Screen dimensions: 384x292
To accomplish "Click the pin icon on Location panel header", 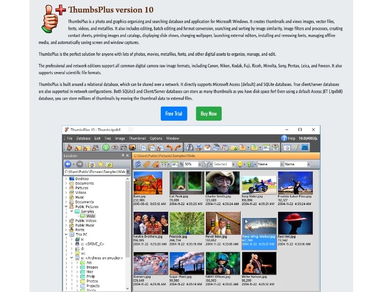I will (x=123, y=155).
